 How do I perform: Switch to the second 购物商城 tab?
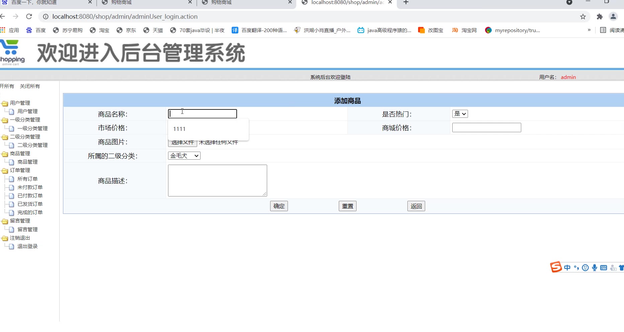pyautogui.click(x=247, y=3)
